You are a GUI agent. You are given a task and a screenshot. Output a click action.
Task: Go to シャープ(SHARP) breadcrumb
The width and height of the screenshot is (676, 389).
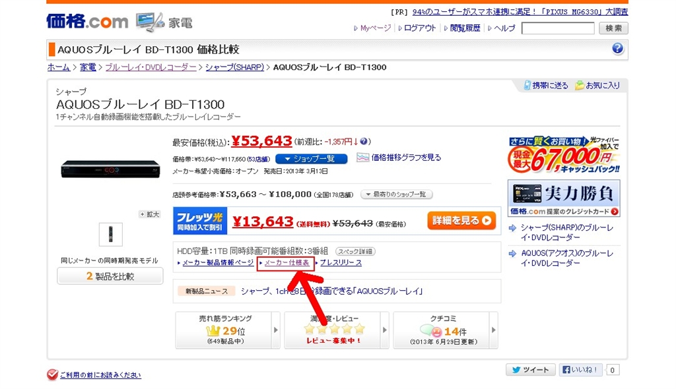[x=234, y=67]
